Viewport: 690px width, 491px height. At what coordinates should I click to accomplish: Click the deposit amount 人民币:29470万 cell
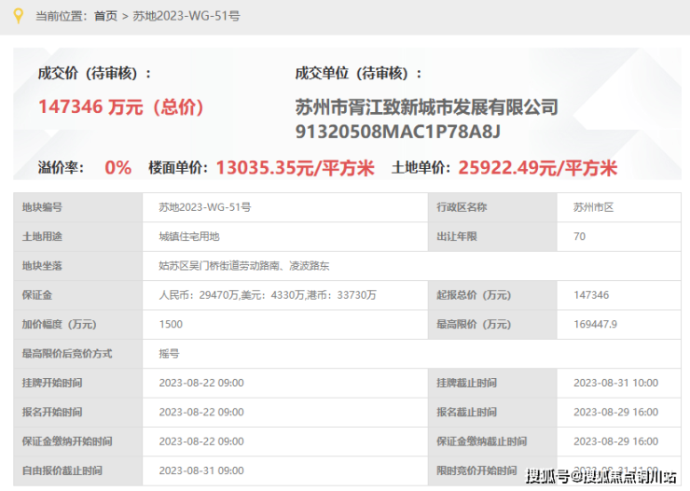(268, 296)
